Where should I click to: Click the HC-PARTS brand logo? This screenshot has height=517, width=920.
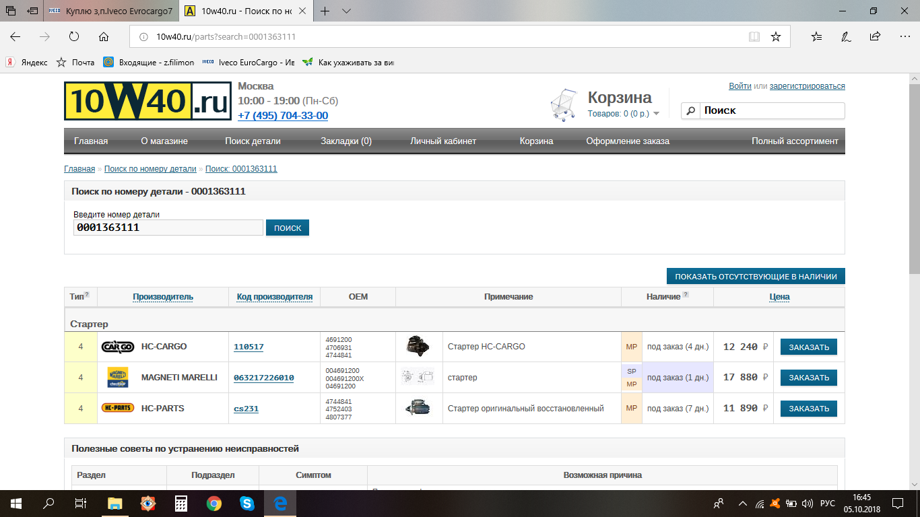(x=117, y=408)
